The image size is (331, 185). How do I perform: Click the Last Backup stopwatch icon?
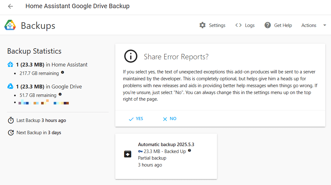11,120
